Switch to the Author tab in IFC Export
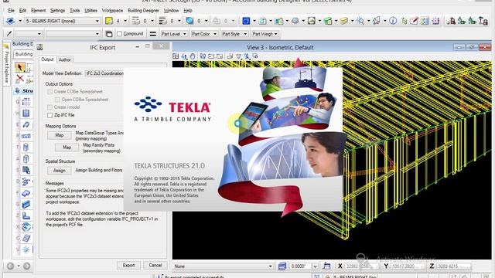Viewport: 495px width, 278px height. (x=65, y=59)
